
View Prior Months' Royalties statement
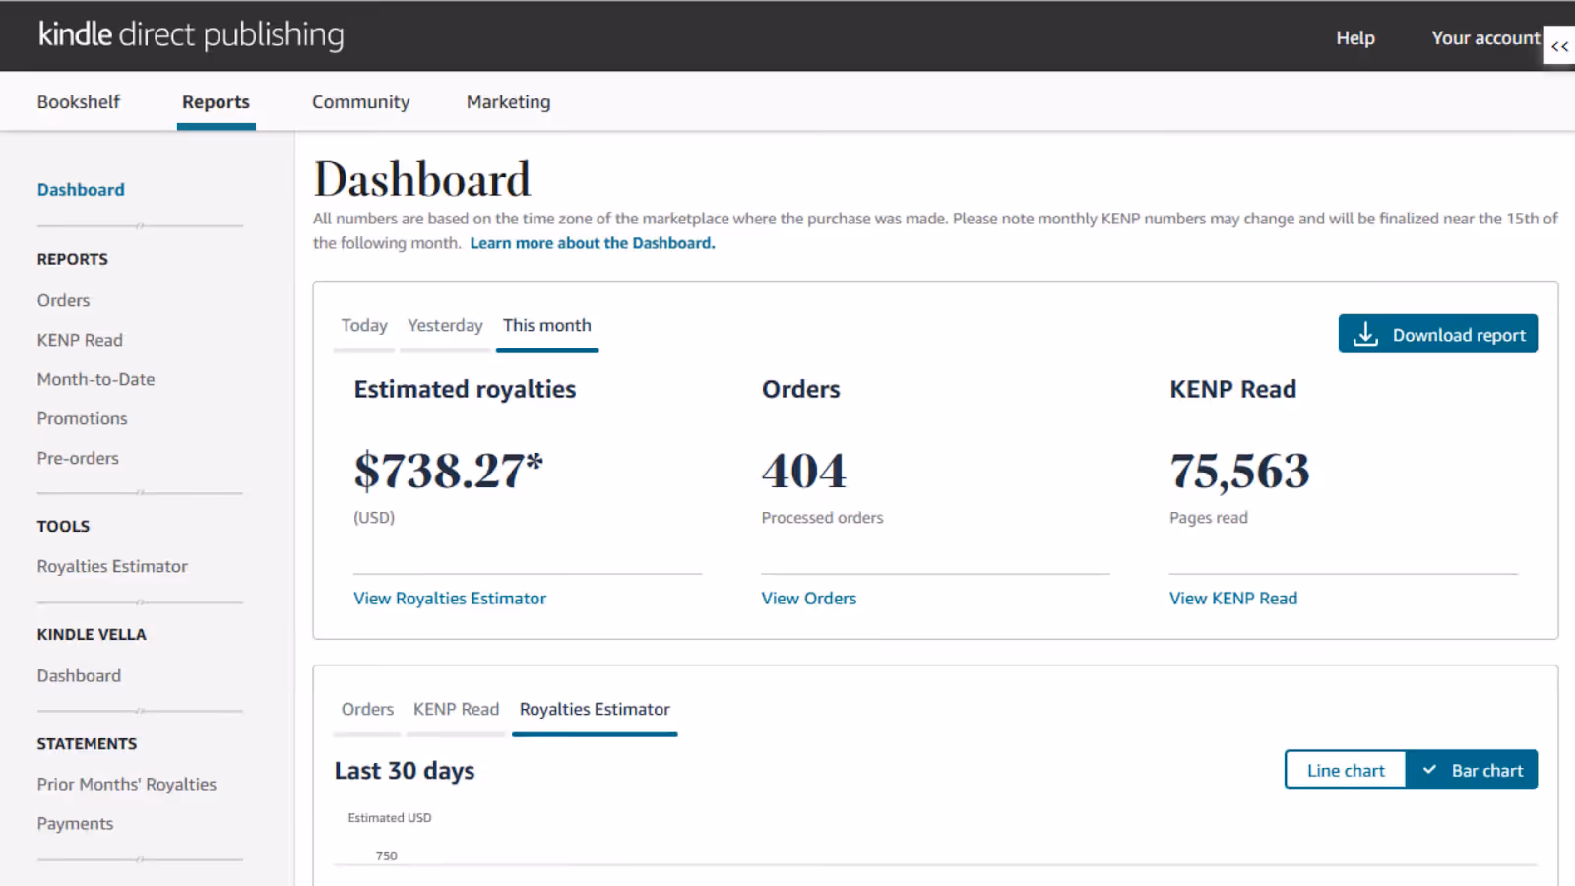tap(126, 785)
